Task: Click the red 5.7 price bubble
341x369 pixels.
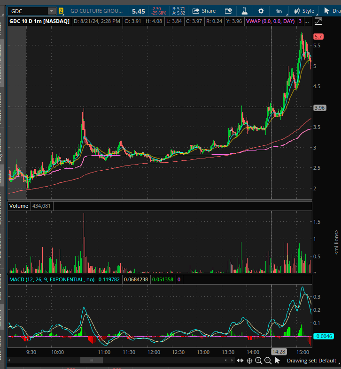Action: (x=318, y=37)
